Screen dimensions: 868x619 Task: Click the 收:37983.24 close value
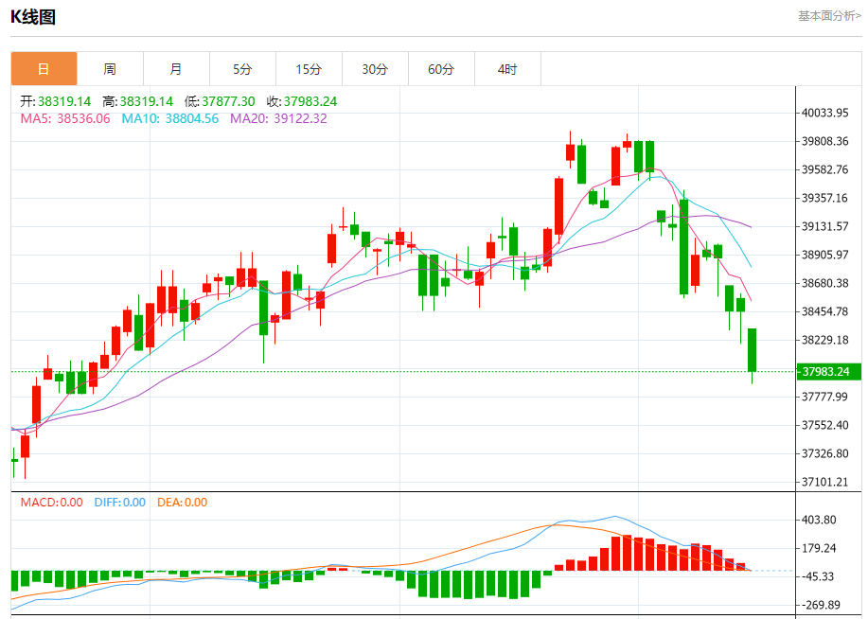pyautogui.click(x=302, y=101)
